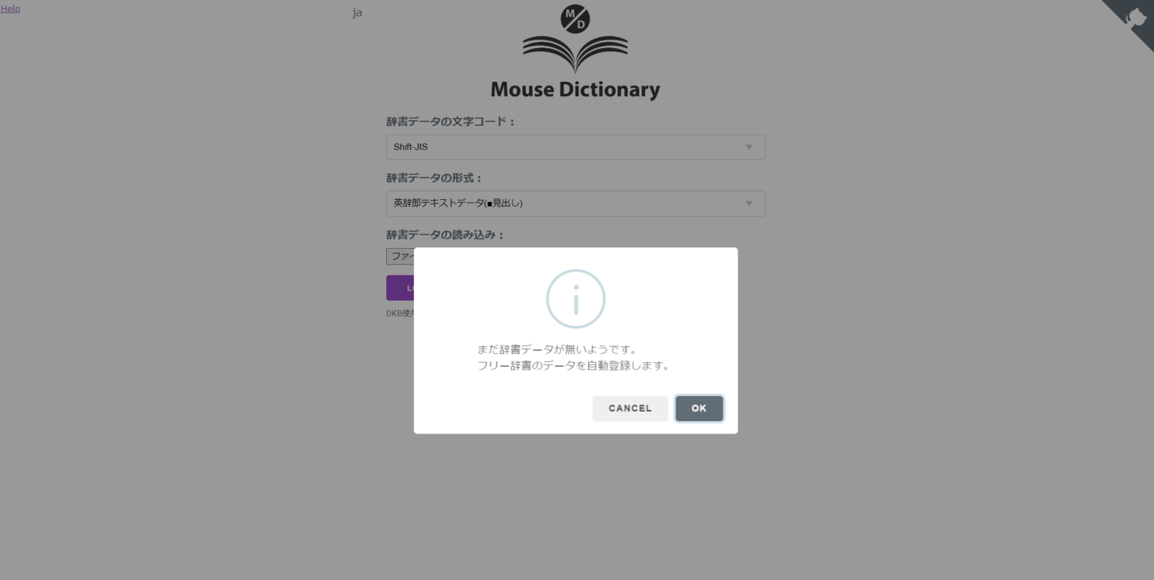Click the blue info icon in the dialog
1154x580 pixels.
pos(575,298)
